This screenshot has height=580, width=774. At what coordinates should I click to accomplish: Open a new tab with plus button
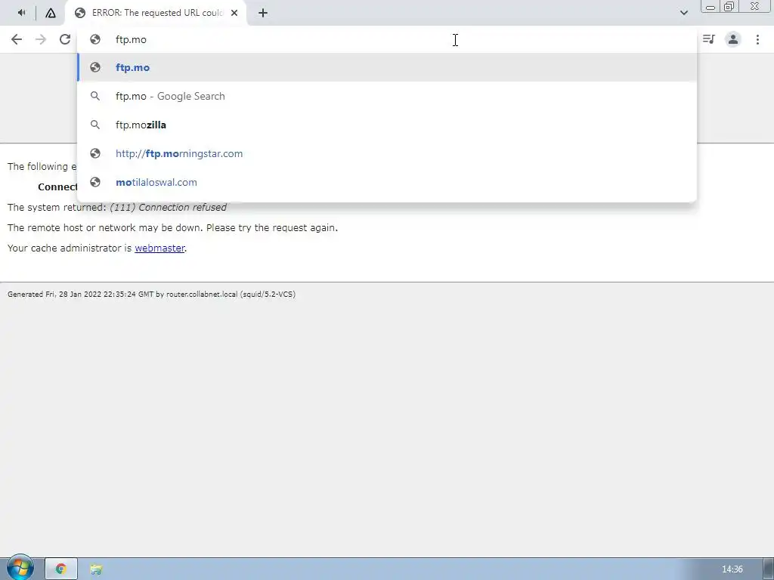click(x=263, y=13)
